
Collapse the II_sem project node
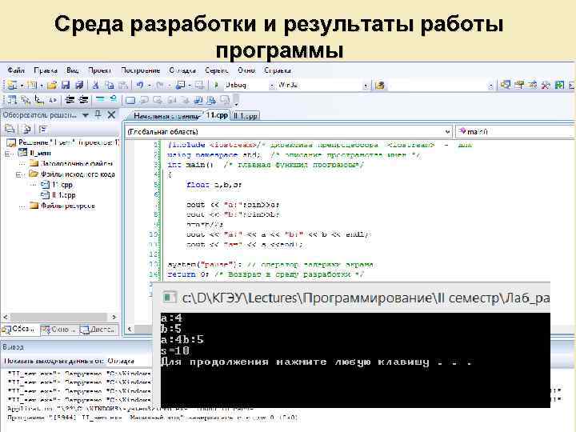tap(9, 153)
